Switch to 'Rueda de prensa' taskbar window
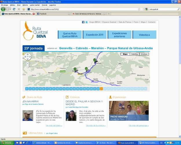Screen dimensions: 181x145 click(x=85, y=143)
